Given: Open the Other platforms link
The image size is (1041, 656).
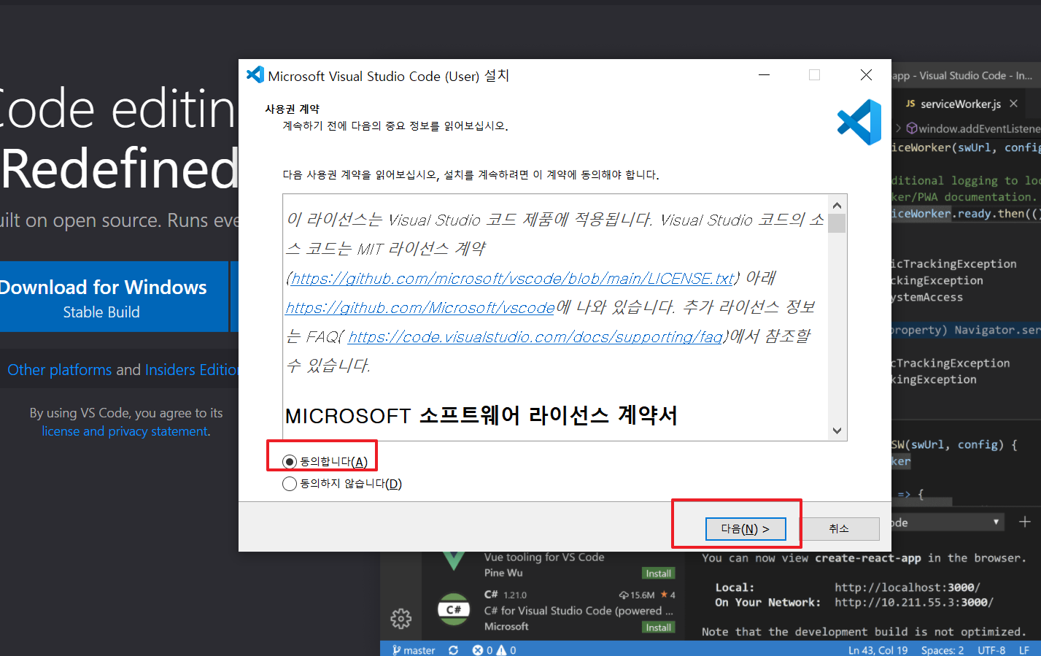Looking at the screenshot, I should (x=60, y=370).
